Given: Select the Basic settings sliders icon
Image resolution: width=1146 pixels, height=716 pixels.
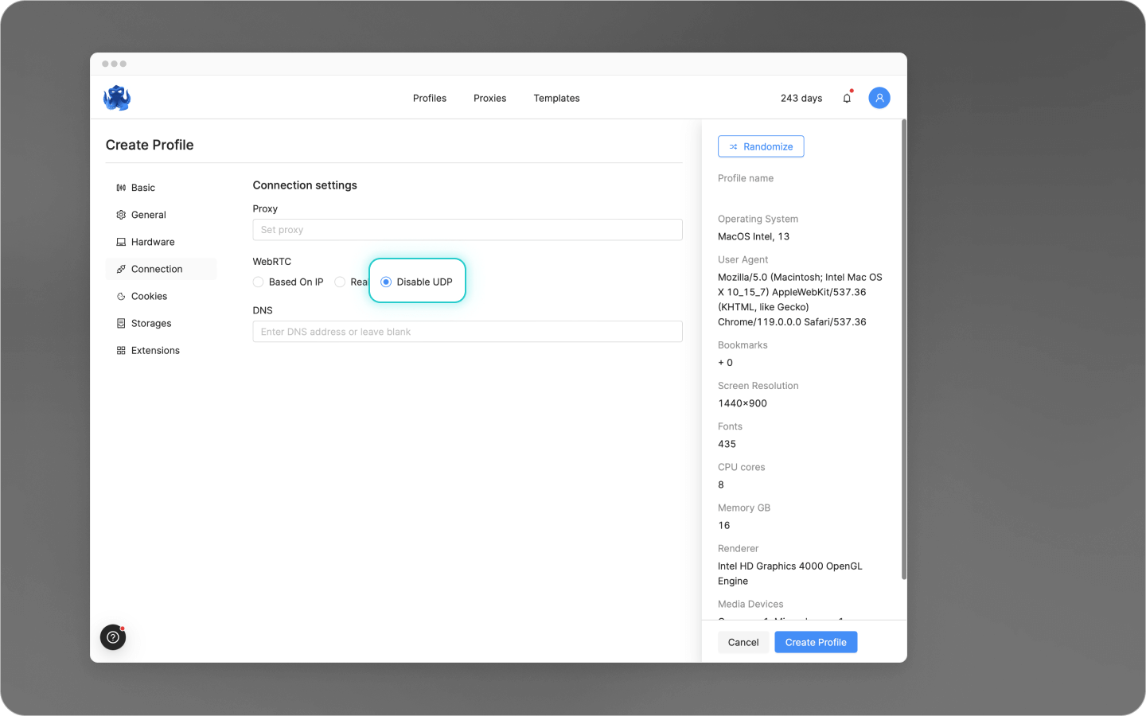Looking at the screenshot, I should (119, 188).
